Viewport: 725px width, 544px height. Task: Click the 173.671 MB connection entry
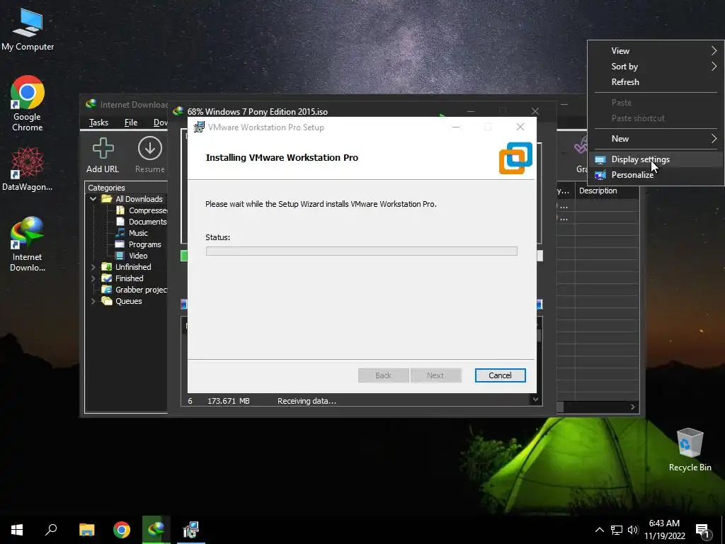click(229, 401)
